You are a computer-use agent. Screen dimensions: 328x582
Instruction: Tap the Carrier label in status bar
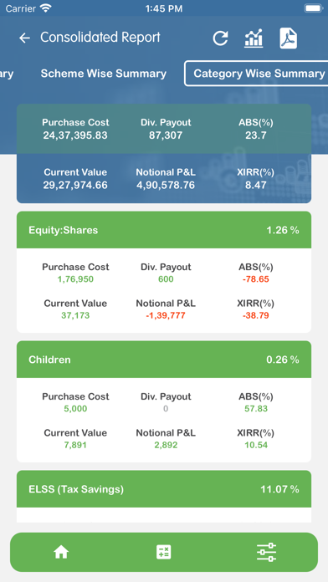(20, 8)
